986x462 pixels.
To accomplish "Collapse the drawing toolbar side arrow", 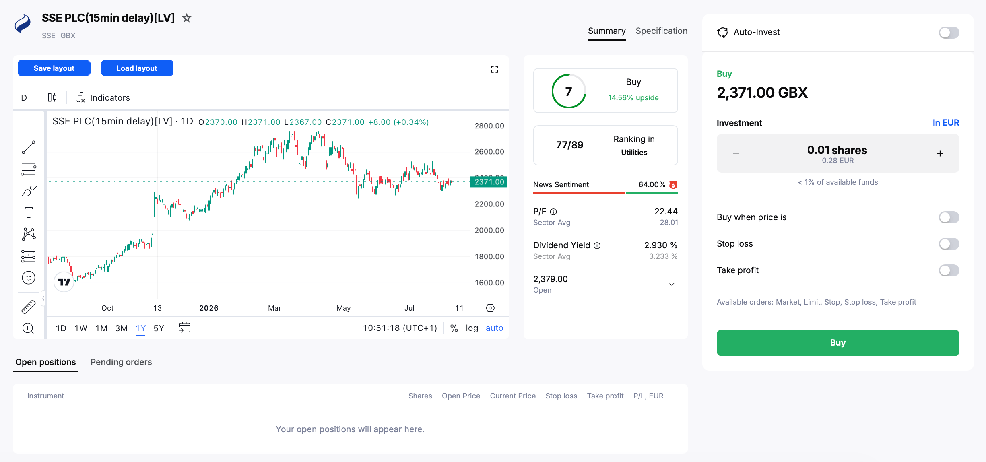I will 43,298.
